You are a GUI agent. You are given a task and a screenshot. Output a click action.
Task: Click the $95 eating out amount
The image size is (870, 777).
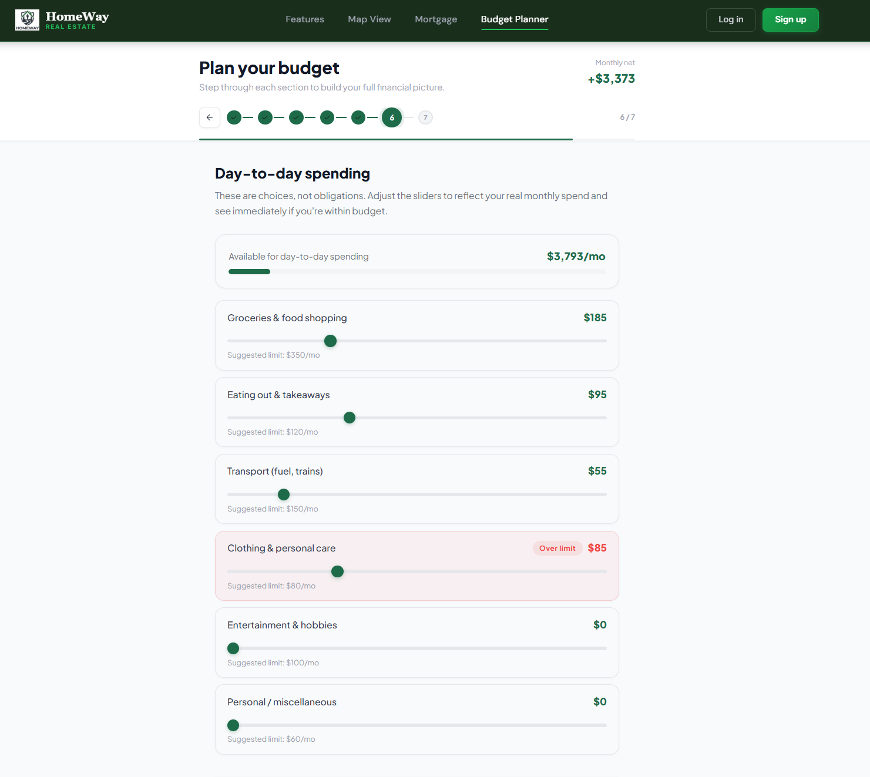(597, 395)
